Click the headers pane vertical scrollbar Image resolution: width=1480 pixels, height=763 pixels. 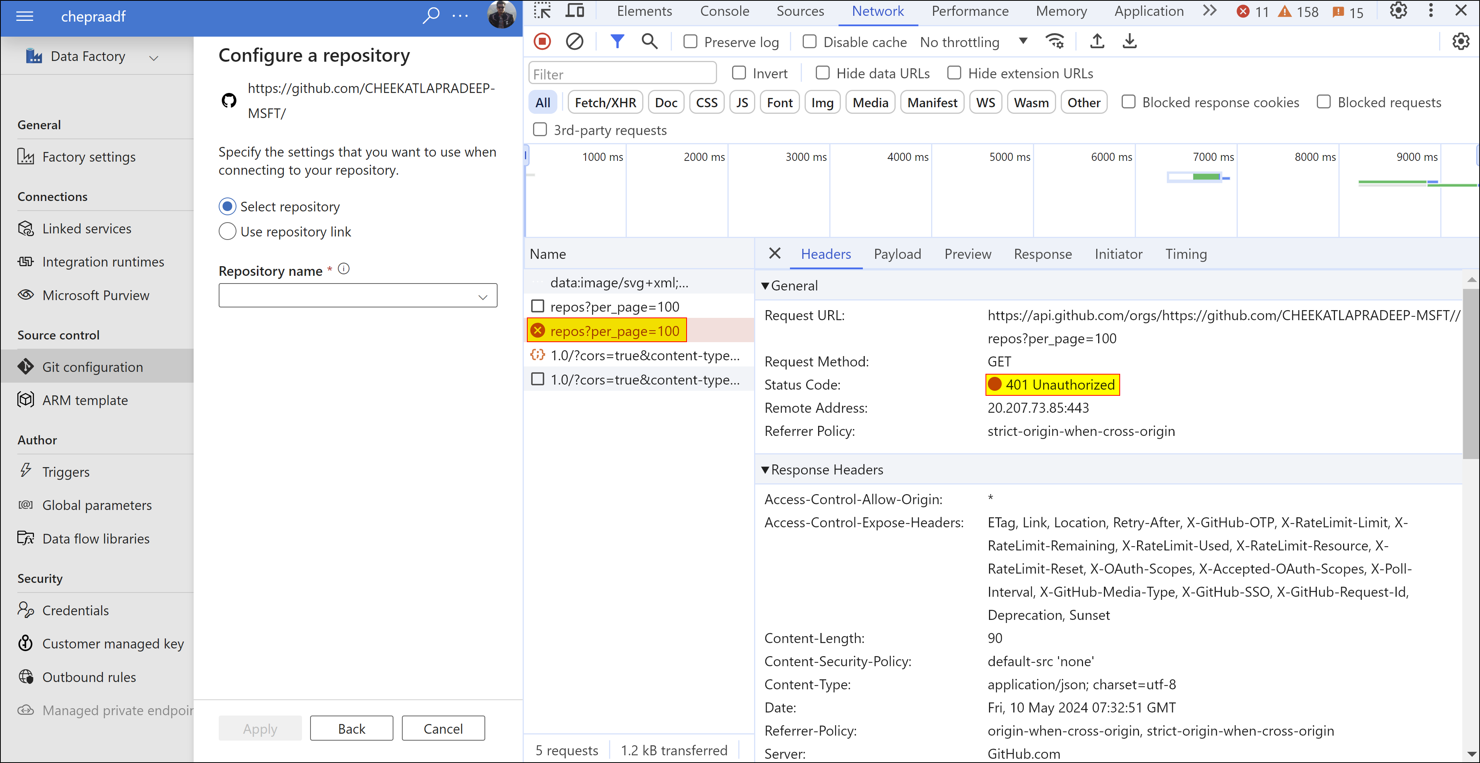tap(1470, 373)
